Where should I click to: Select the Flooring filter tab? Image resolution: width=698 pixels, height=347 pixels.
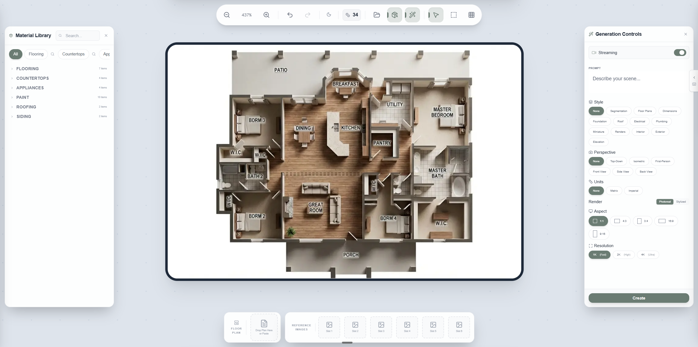point(36,54)
